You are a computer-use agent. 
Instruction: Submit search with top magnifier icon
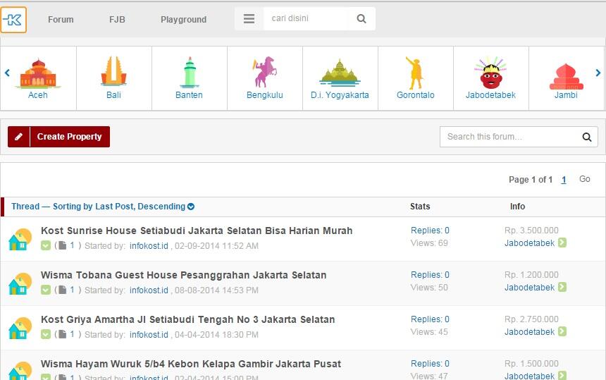coord(361,18)
